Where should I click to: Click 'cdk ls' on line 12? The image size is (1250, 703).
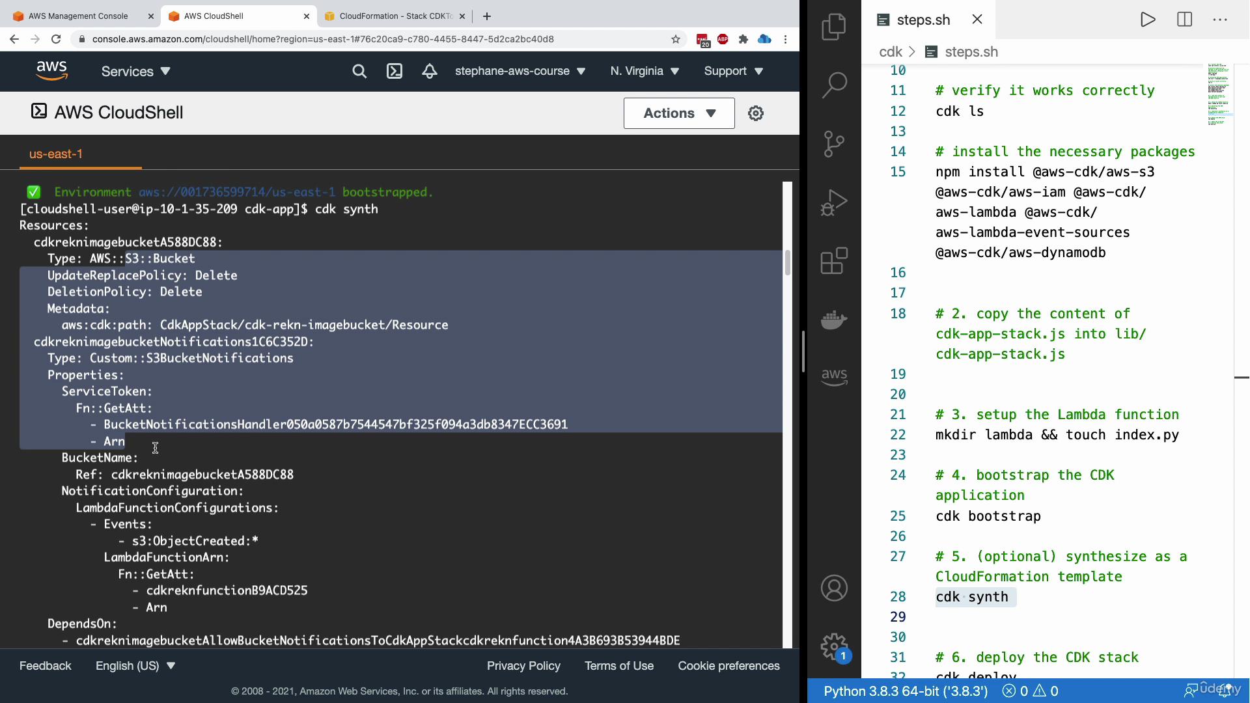(960, 111)
